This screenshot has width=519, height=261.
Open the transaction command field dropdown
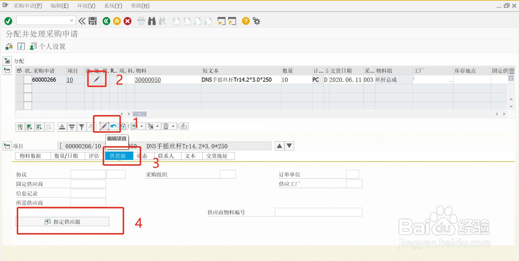72,20
